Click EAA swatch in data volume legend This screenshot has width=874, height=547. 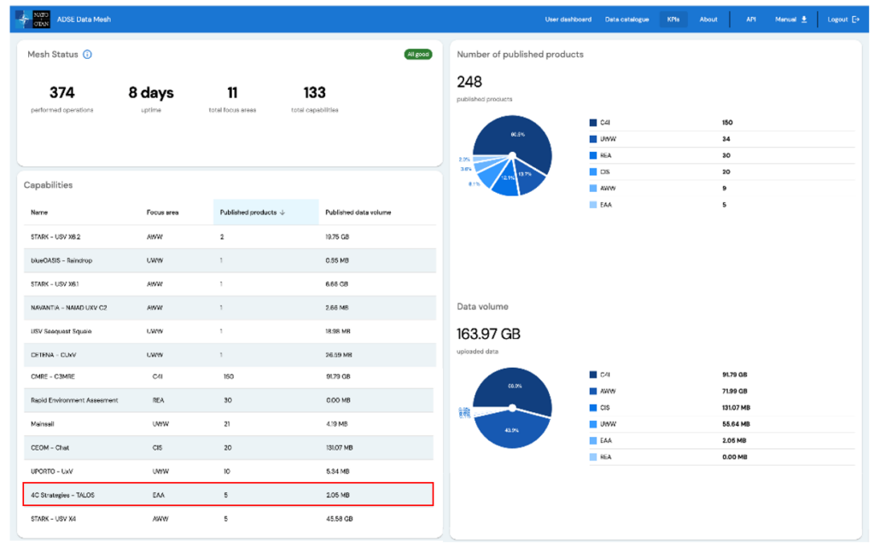[593, 440]
